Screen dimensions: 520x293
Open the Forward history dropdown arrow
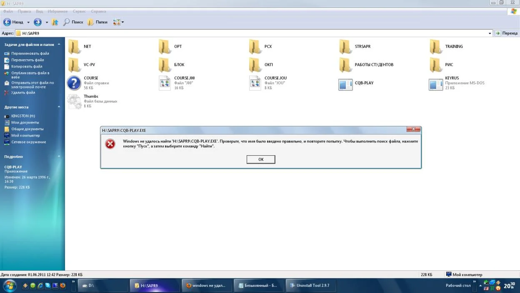pos(47,22)
